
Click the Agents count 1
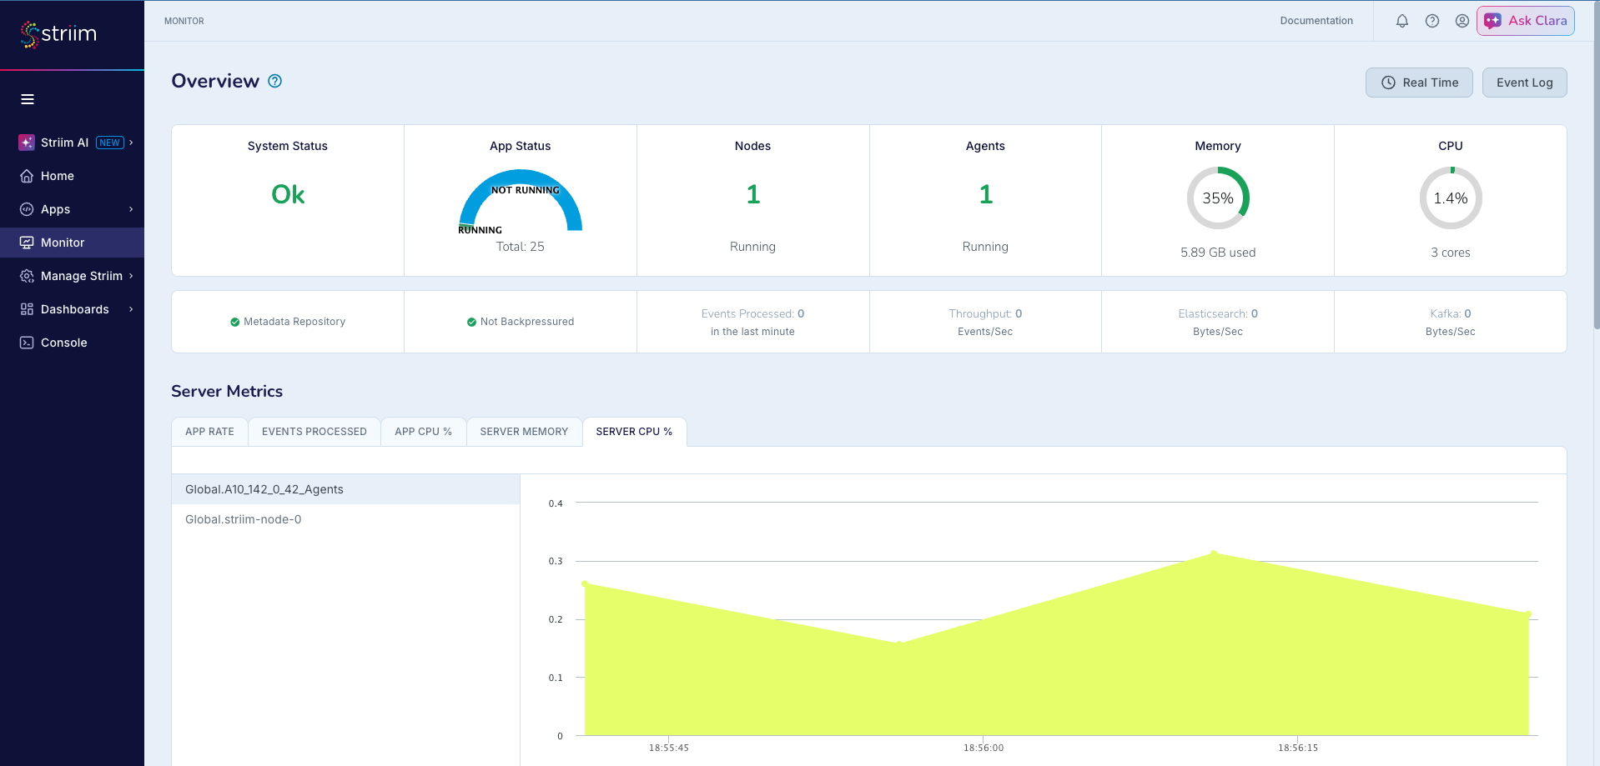pos(986,194)
